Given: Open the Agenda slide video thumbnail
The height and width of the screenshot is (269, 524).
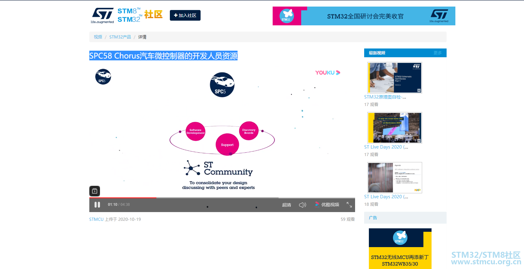Looking at the screenshot, I should (x=395, y=177).
